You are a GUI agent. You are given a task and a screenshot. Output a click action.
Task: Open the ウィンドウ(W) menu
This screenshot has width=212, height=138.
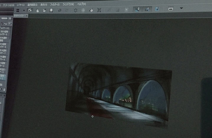[68, 4]
